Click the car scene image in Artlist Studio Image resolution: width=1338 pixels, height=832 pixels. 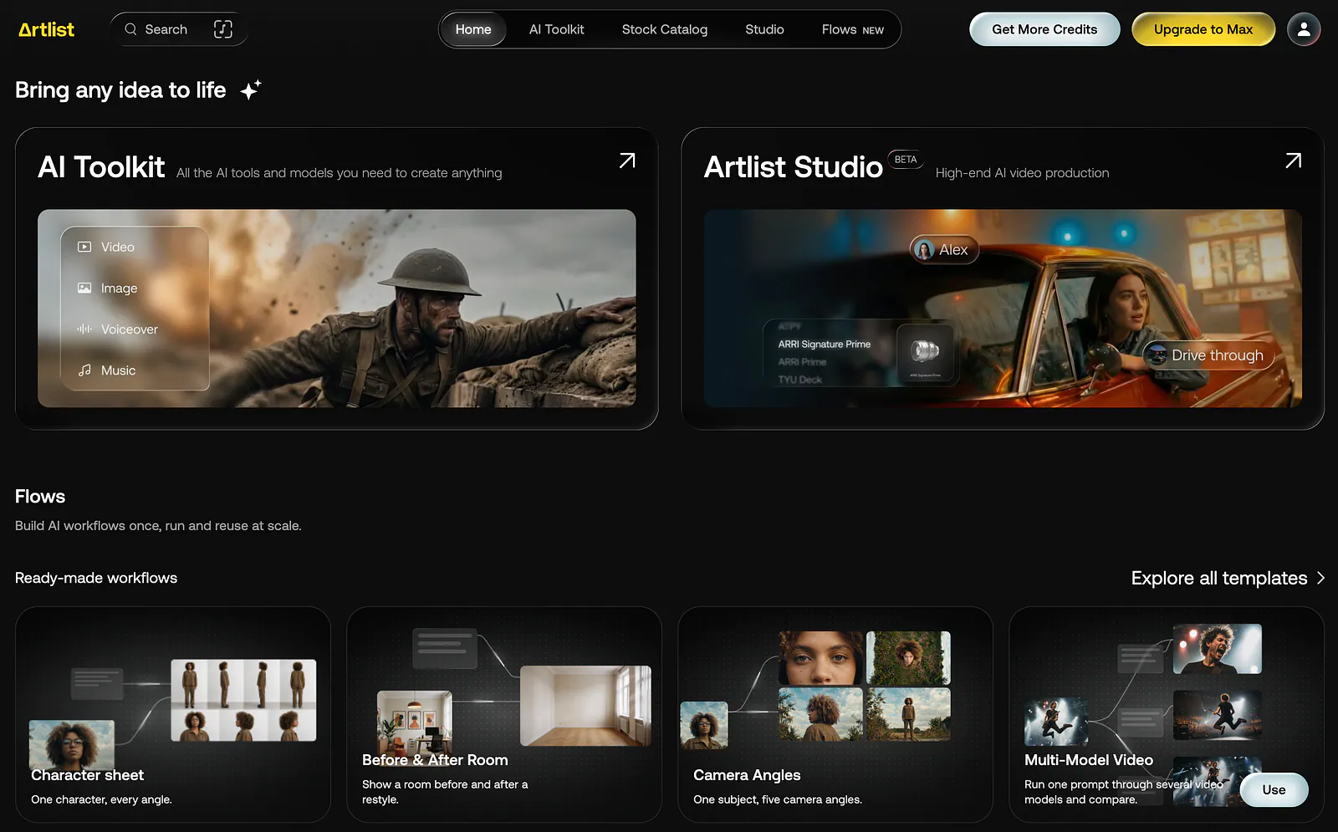(1003, 309)
